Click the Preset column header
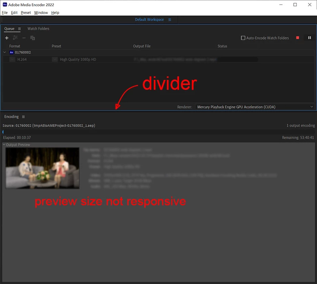This screenshot has width=317, height=284. pos(56,46)
